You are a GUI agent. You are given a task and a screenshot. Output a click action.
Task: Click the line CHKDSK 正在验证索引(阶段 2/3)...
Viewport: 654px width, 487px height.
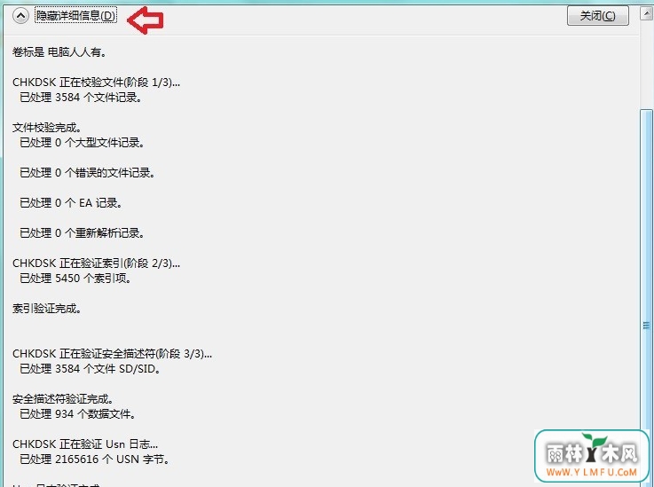[x=96, y=263]
